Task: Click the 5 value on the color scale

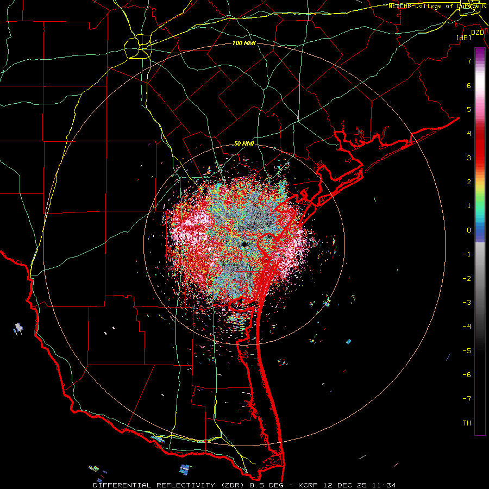Action: (469, 109)
